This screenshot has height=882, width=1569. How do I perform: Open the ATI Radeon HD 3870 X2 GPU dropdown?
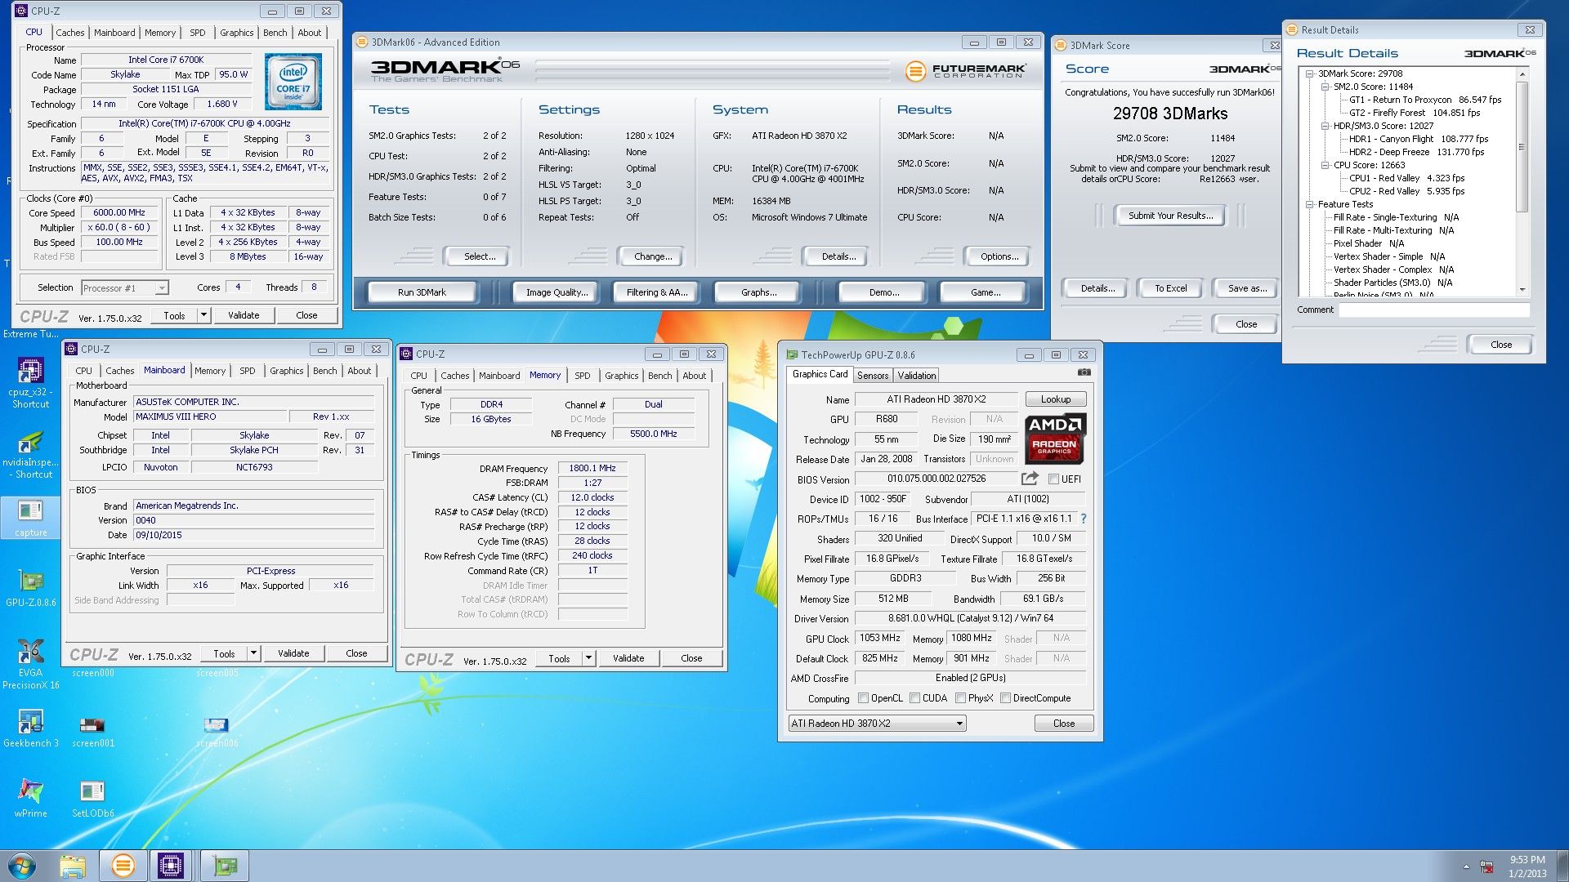tap(877, 724)
